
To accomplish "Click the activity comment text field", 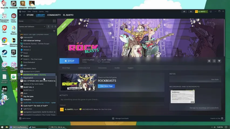I will coord(112,99).
